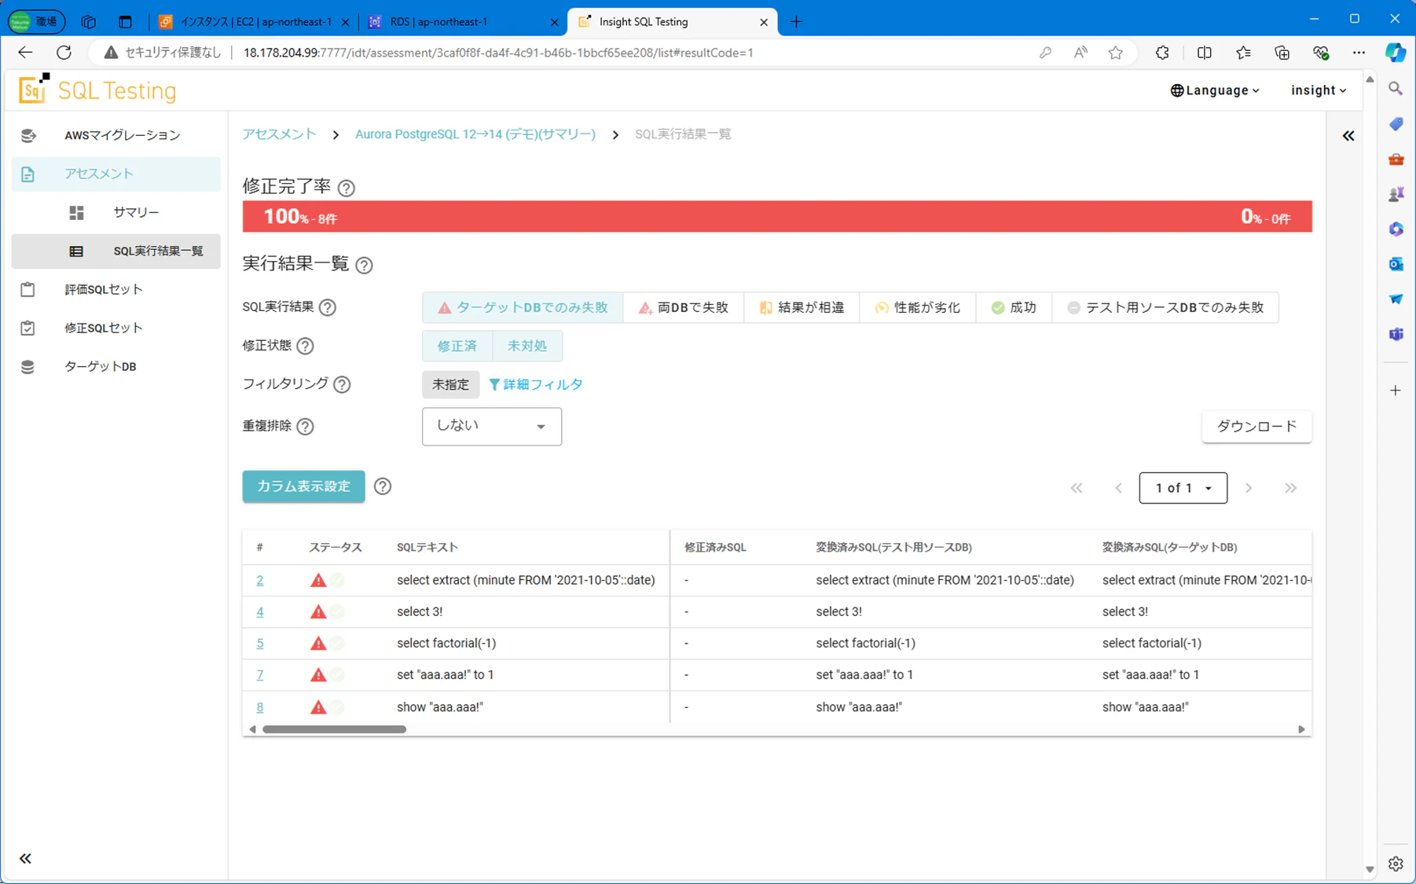Click the SQLテキスト column header
The width and height of the screenshot is (1416, 884).
click(x=427, y=547)
